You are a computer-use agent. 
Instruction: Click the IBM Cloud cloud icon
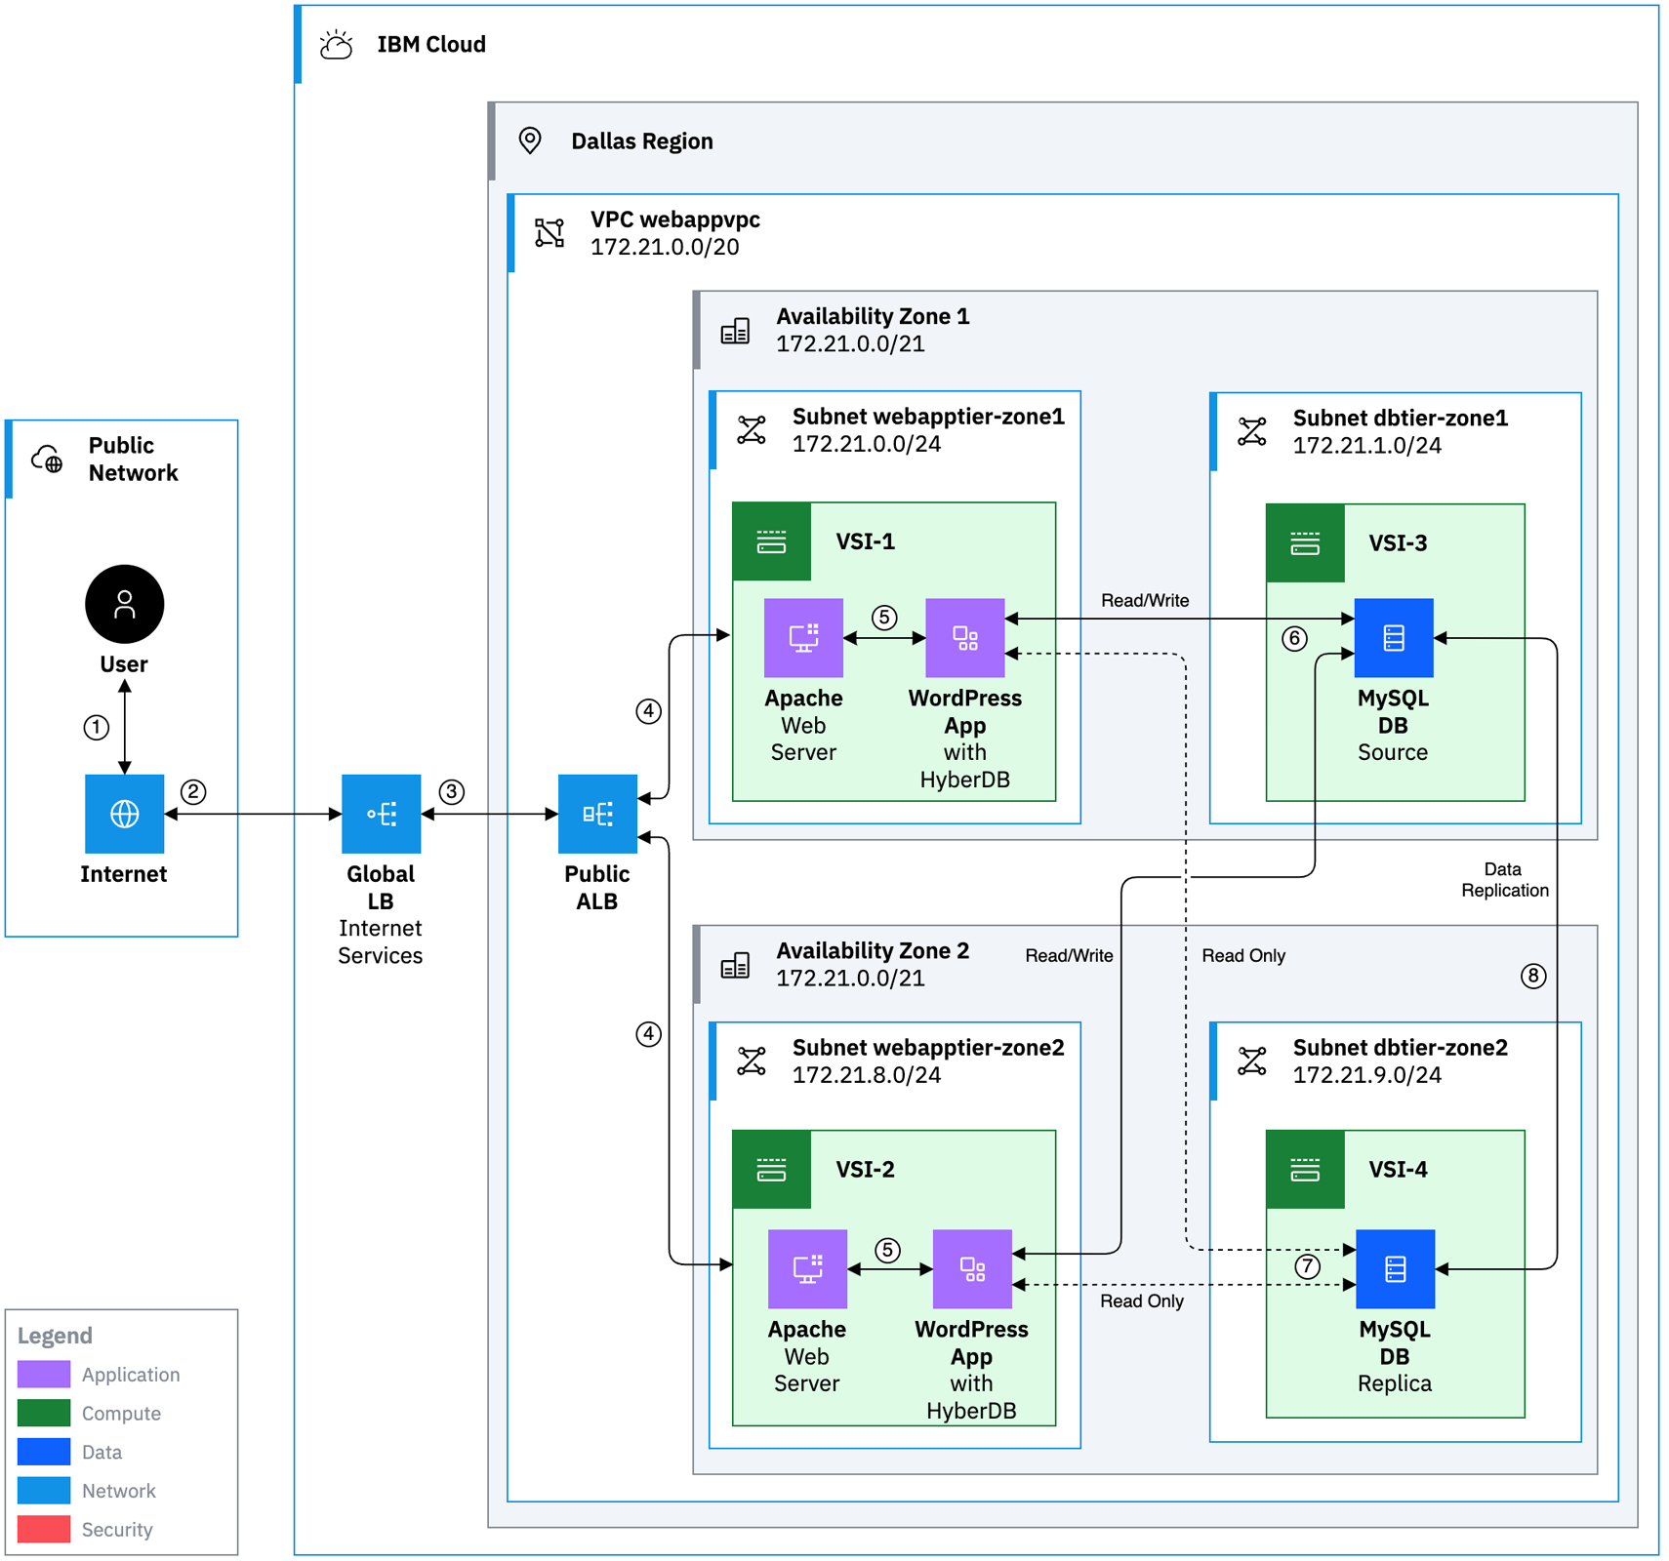coord(337,45)
